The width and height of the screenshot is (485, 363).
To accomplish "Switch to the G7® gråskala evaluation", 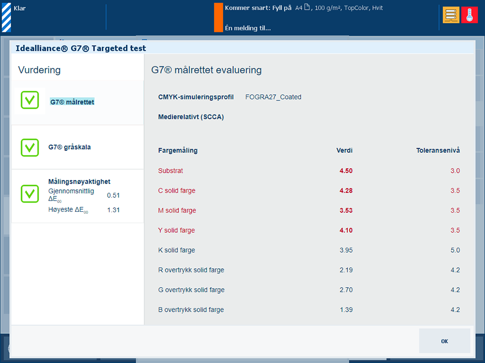I will click(69, 147).
